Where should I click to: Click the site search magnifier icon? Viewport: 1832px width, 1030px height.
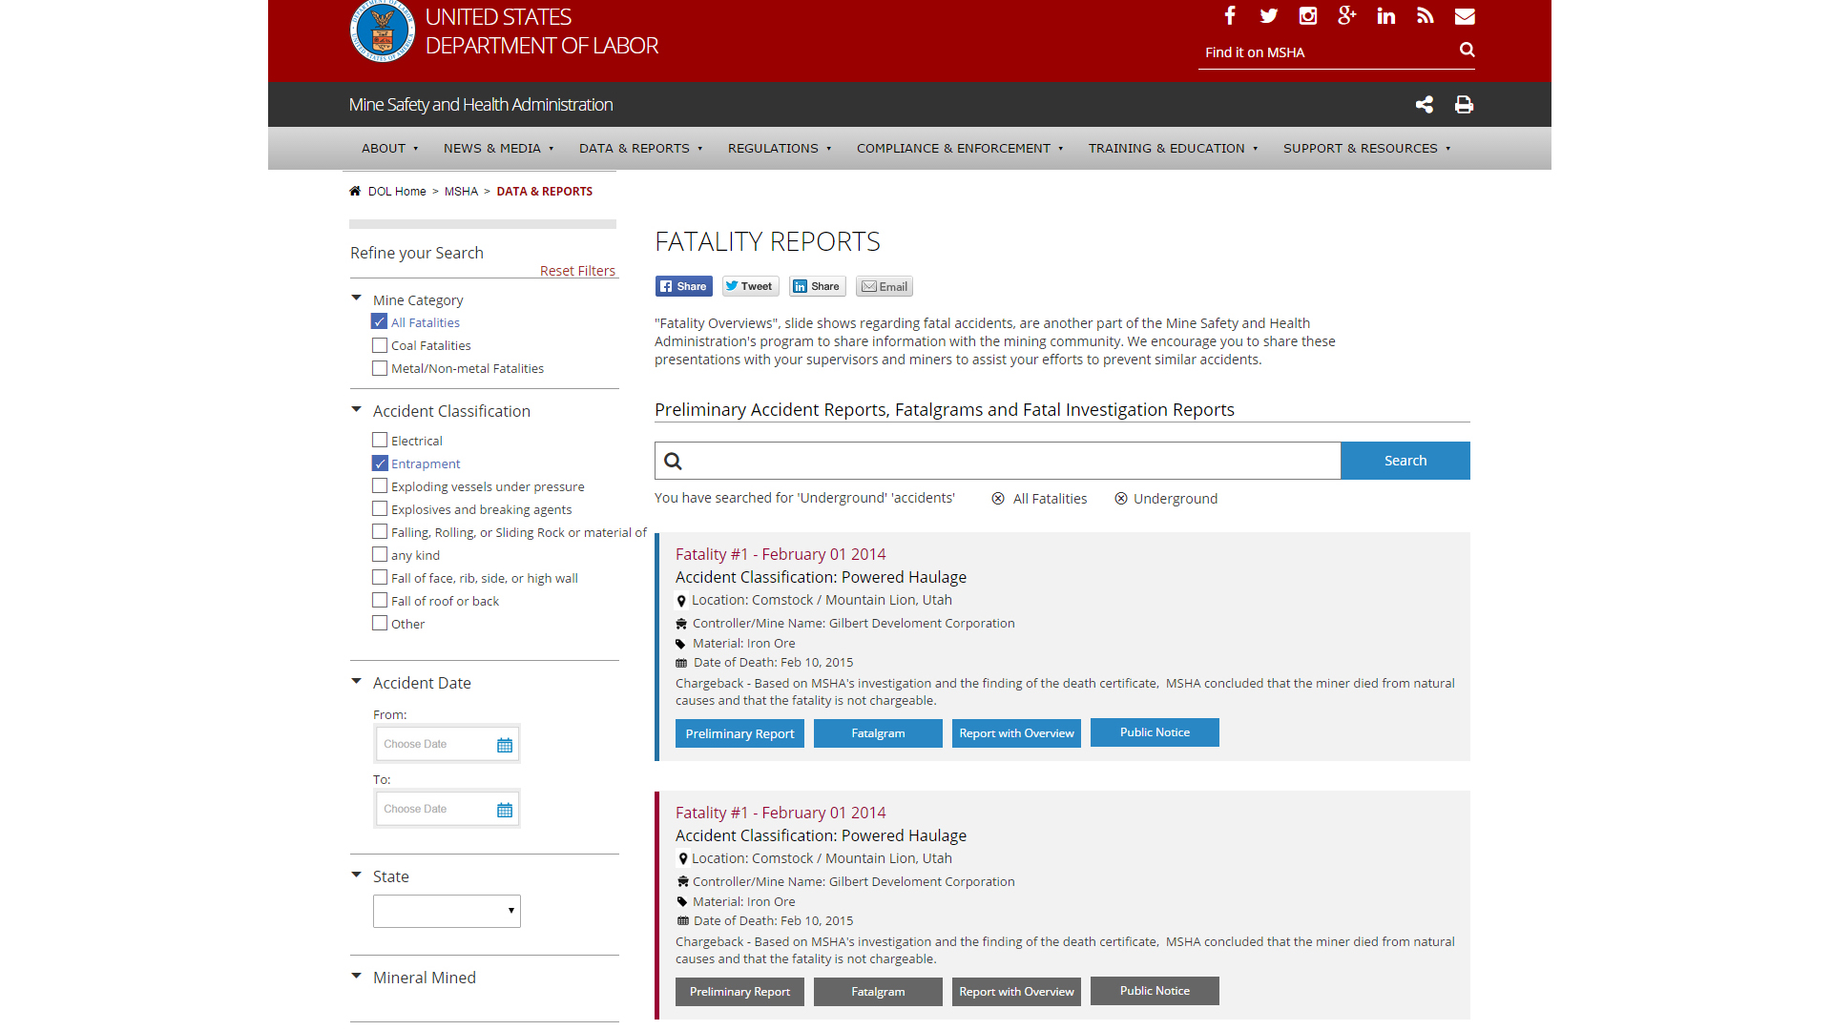tap(1467, 50)
